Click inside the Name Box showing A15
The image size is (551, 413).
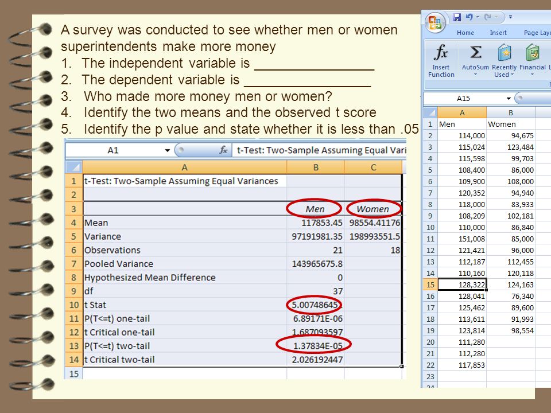(464, 99)
